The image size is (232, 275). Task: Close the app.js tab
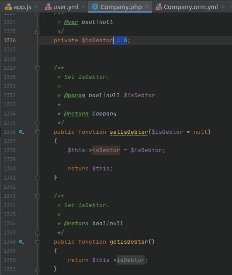tap(36, 7)
